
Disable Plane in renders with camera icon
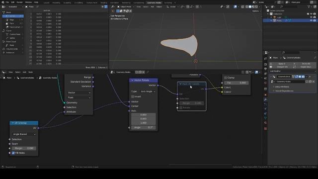point(315,20)
